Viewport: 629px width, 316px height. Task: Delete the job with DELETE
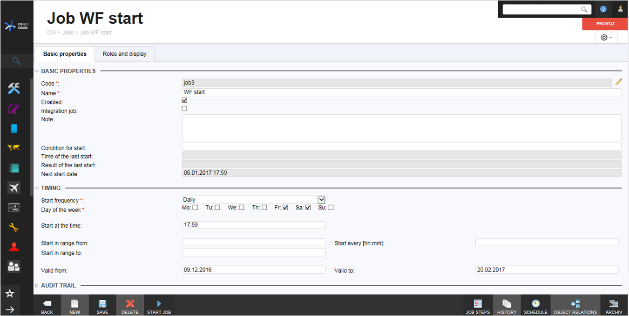click(130, 306)
